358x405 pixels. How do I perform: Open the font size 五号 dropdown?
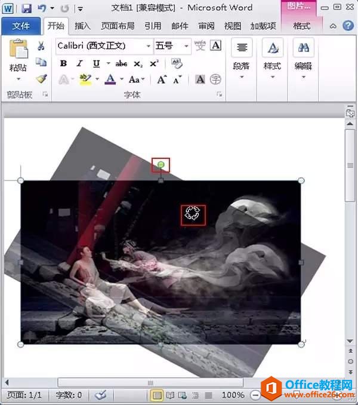[x=186, y=46]
